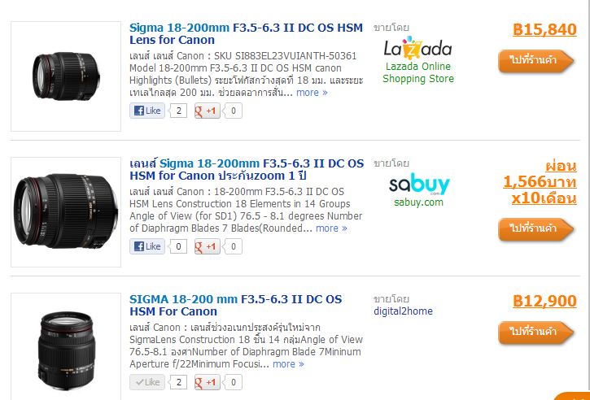
Task: Go to store button for ฿15,840 lens
Action: [x=535, y=61]
